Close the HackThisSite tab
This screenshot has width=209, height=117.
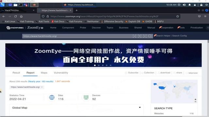34,10
